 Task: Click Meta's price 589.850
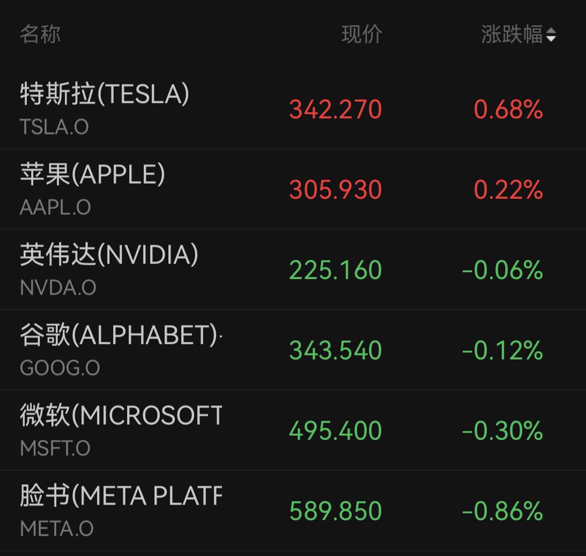335,511
